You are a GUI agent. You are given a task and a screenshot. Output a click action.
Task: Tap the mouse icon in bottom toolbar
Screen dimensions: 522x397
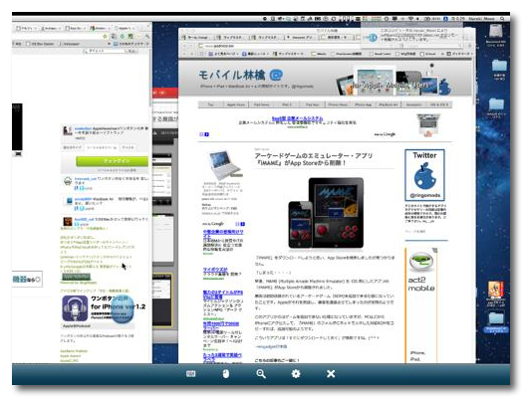point(226,374)
